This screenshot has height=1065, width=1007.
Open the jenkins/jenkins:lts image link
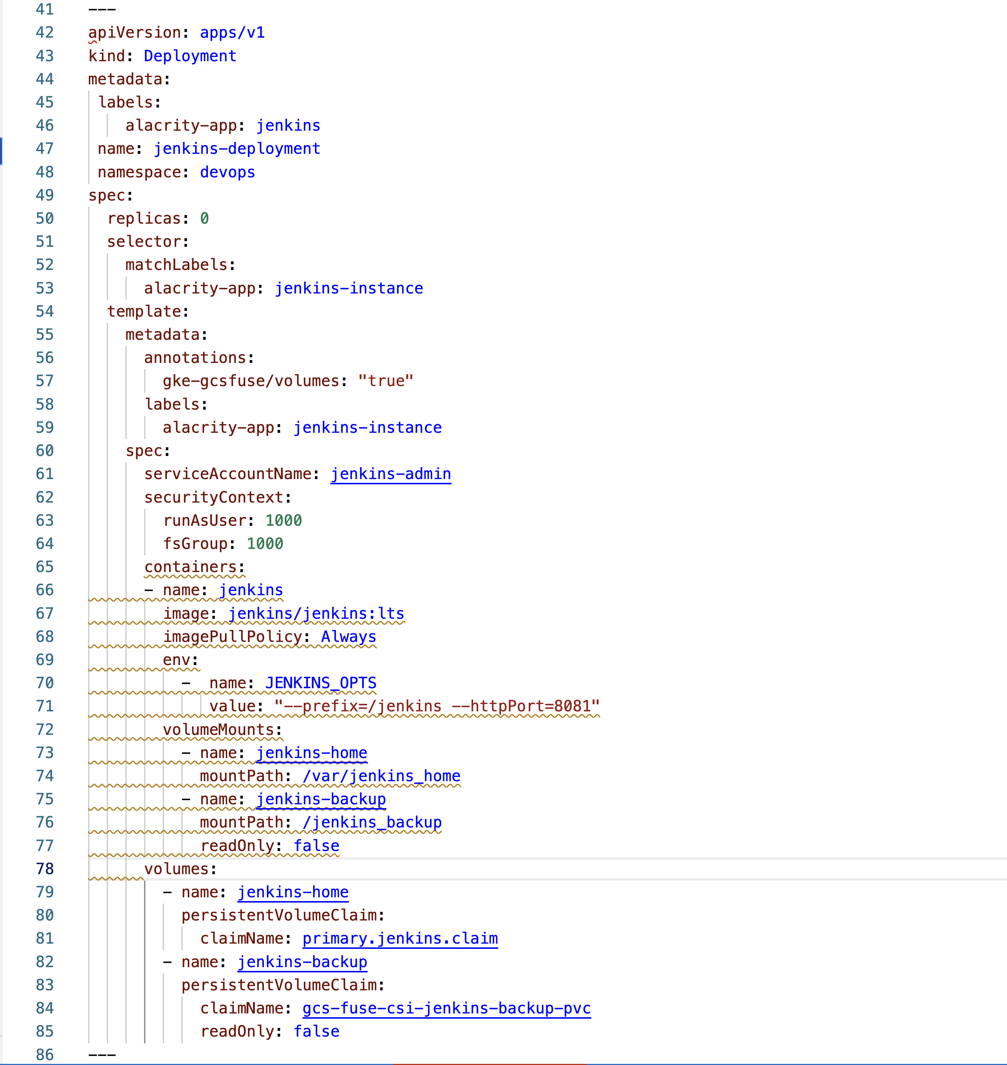click(x=316, y=613)
